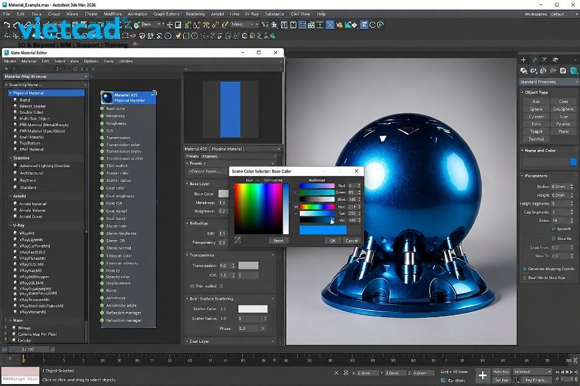580x386 pixels.
Task: Select the Lights category icon under Create
Action: point(543,71)
